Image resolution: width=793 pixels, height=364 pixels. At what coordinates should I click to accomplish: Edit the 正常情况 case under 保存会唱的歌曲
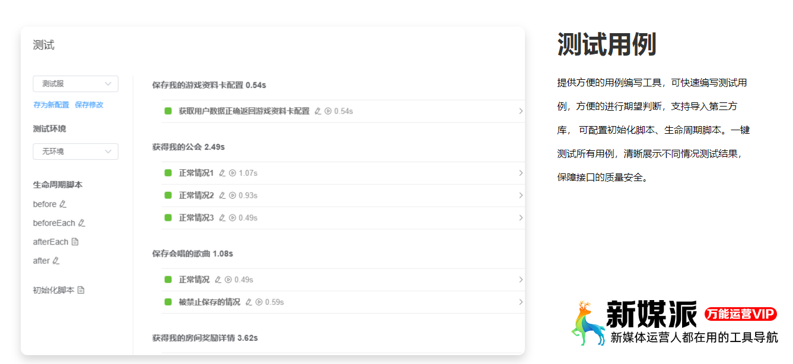pos(218,280)
